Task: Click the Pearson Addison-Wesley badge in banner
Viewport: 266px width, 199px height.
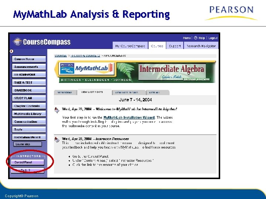Action: point(67,68)
